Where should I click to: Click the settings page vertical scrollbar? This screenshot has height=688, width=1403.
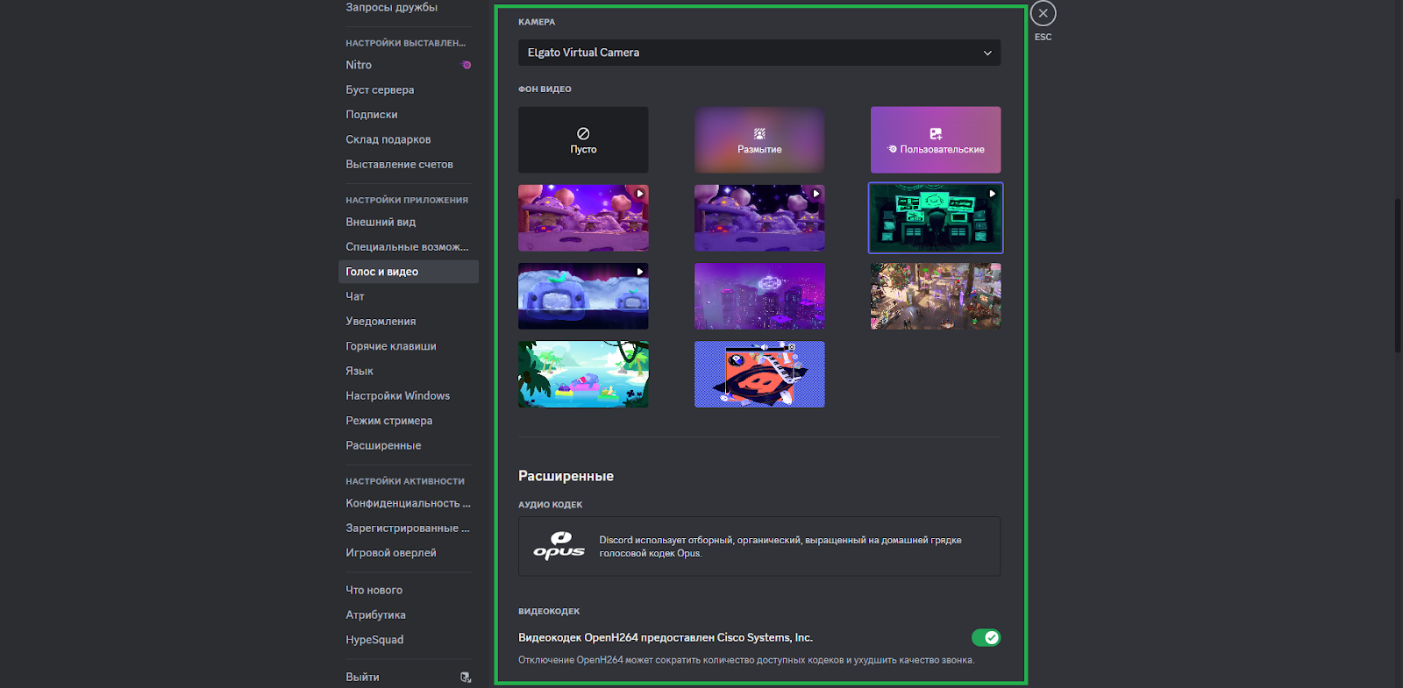click(x=1398, y=276)
